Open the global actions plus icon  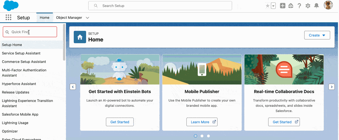click(282, 6)
